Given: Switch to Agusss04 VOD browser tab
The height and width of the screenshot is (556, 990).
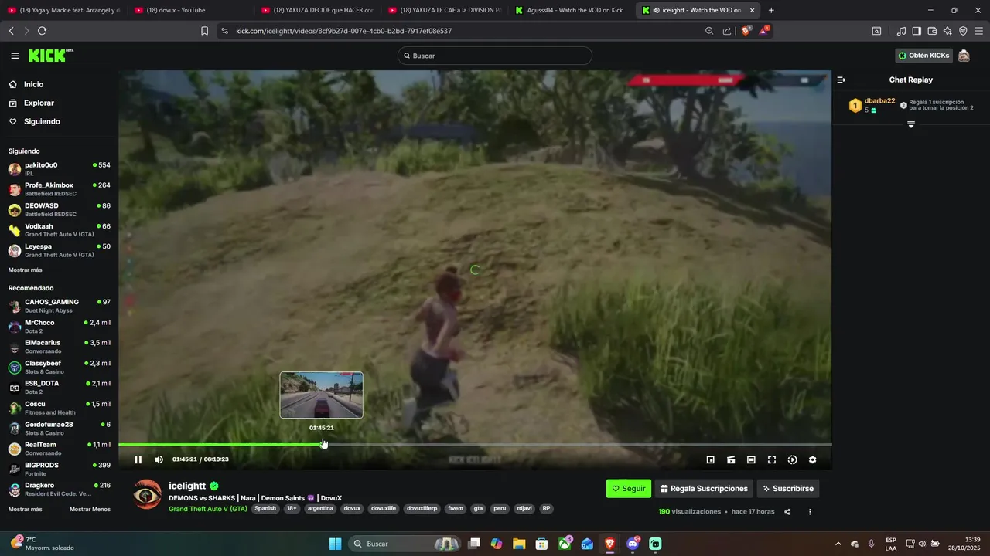Looking at the screenshot, I should (572, 10).
